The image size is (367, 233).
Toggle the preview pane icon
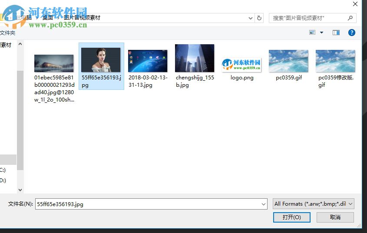(x=336, y=33)
